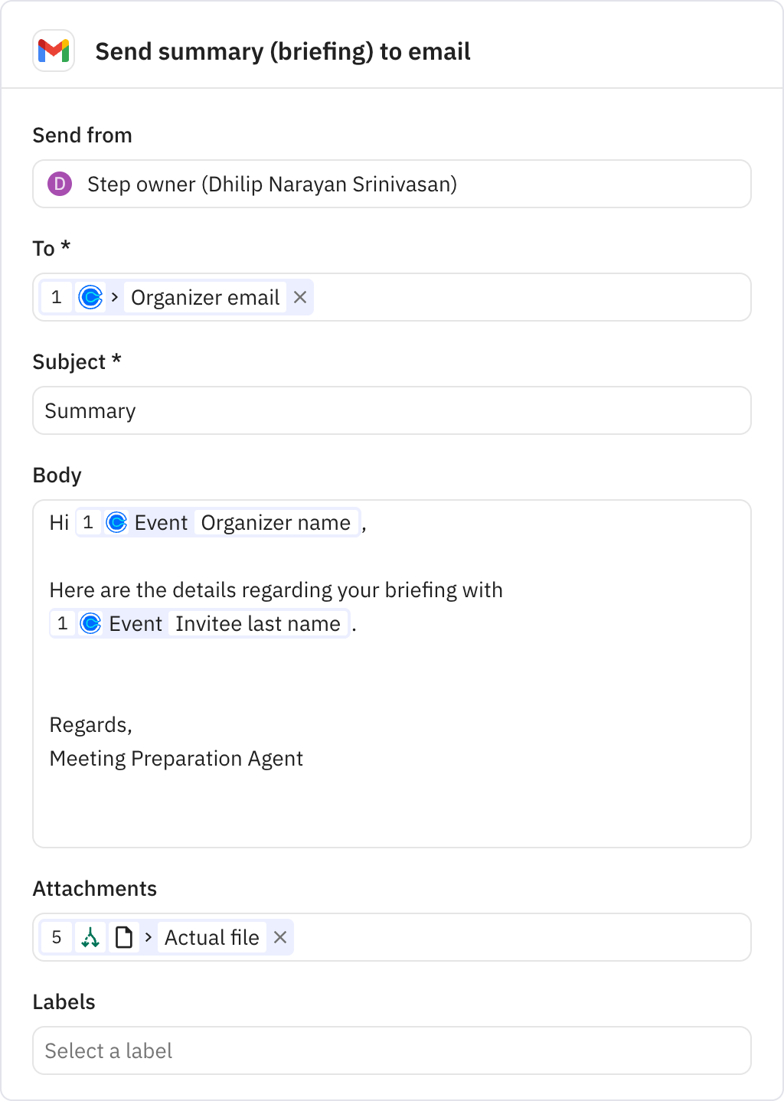Click the Calendly icon in the Organizer name variable
Viewport: 784px width, 1101px height.
pyautogui.click(x=116, y=522)
